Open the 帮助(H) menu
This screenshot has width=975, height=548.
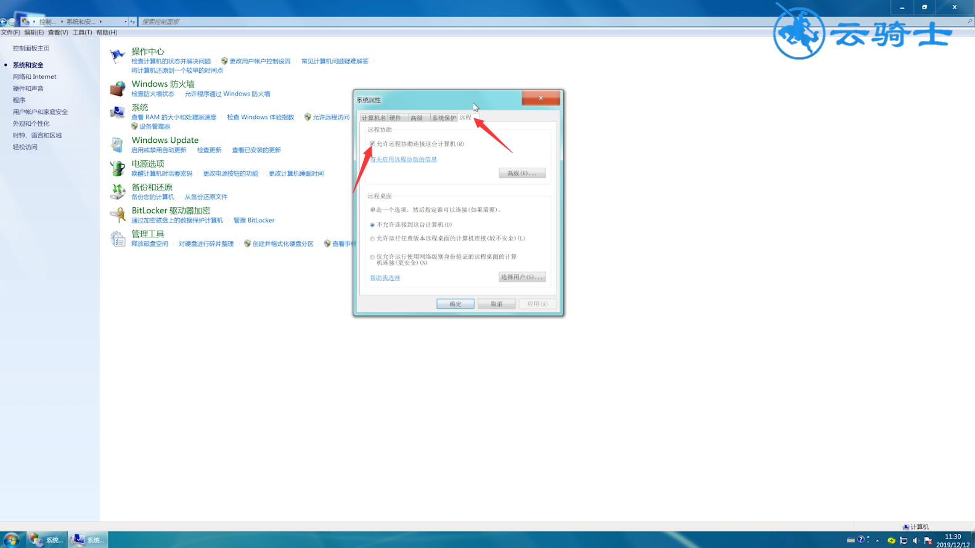click(107, 33)
